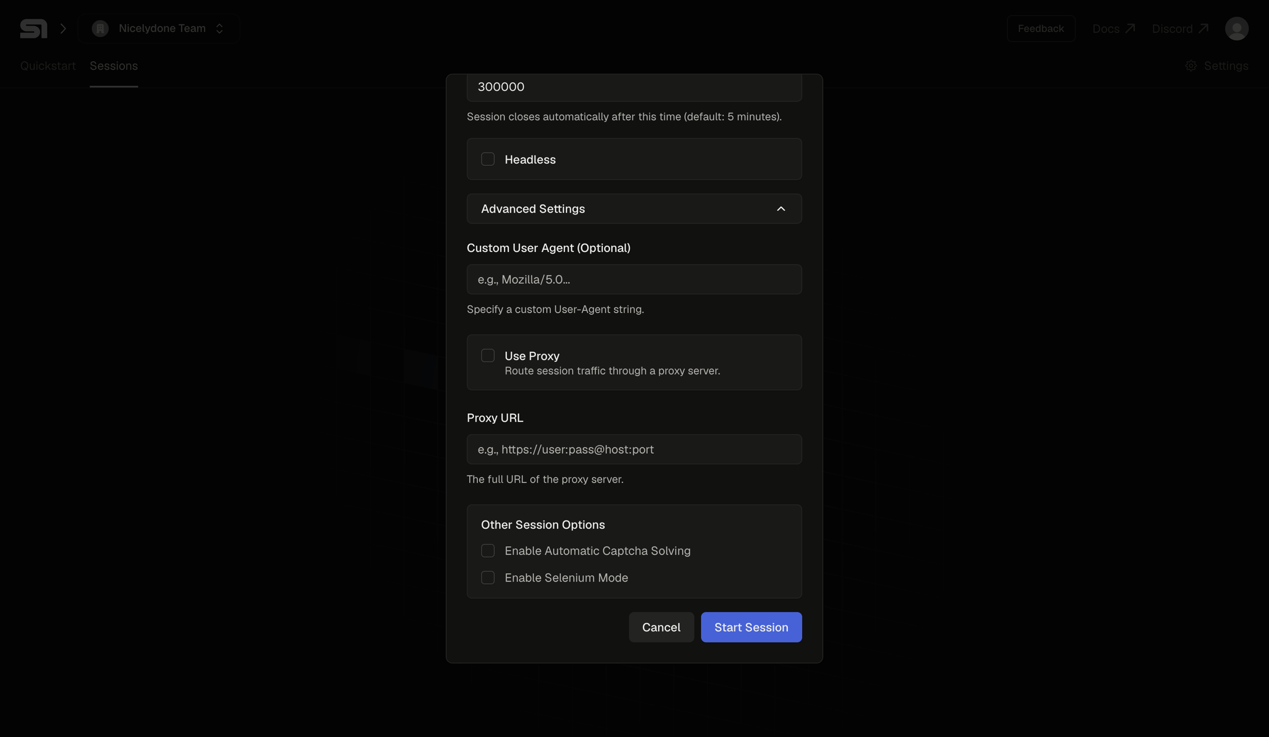
Task: Collapse Advanced Settings using the chevron-up icon
Action: tap(780, 209)
